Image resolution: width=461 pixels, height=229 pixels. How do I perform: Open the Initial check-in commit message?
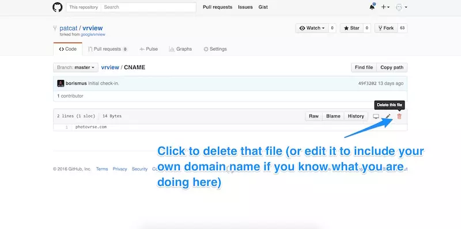click(104, 83)
